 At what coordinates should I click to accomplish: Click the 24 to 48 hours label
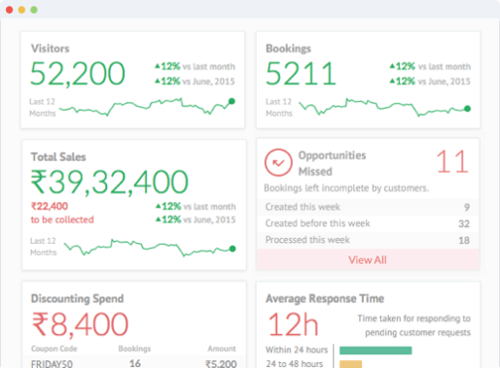coord(295,364)
